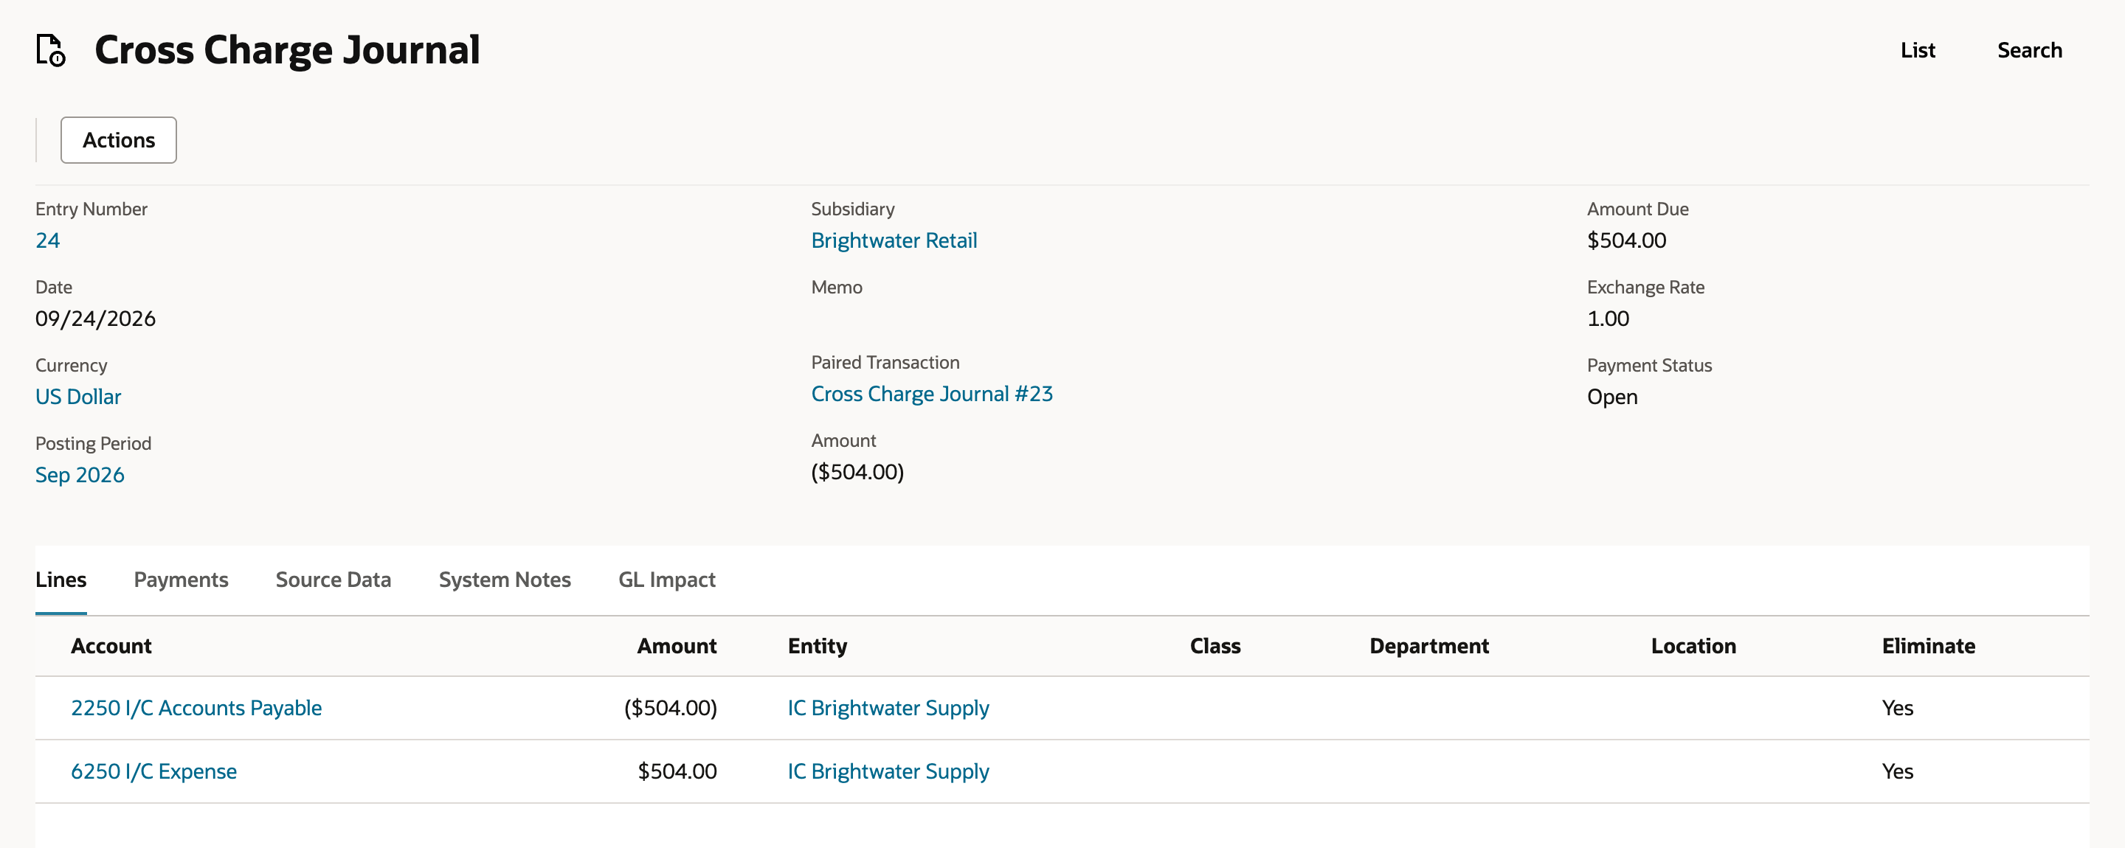Select the header Amount value ($504.00)
The image size is (2125, 848).
[857, 472]
